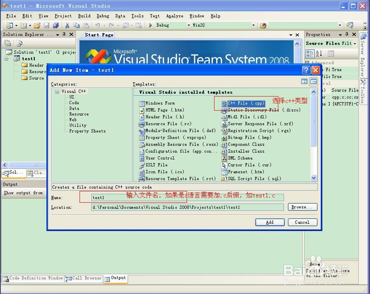Open the Solution Explorer window options dropdown

[57, 35]
